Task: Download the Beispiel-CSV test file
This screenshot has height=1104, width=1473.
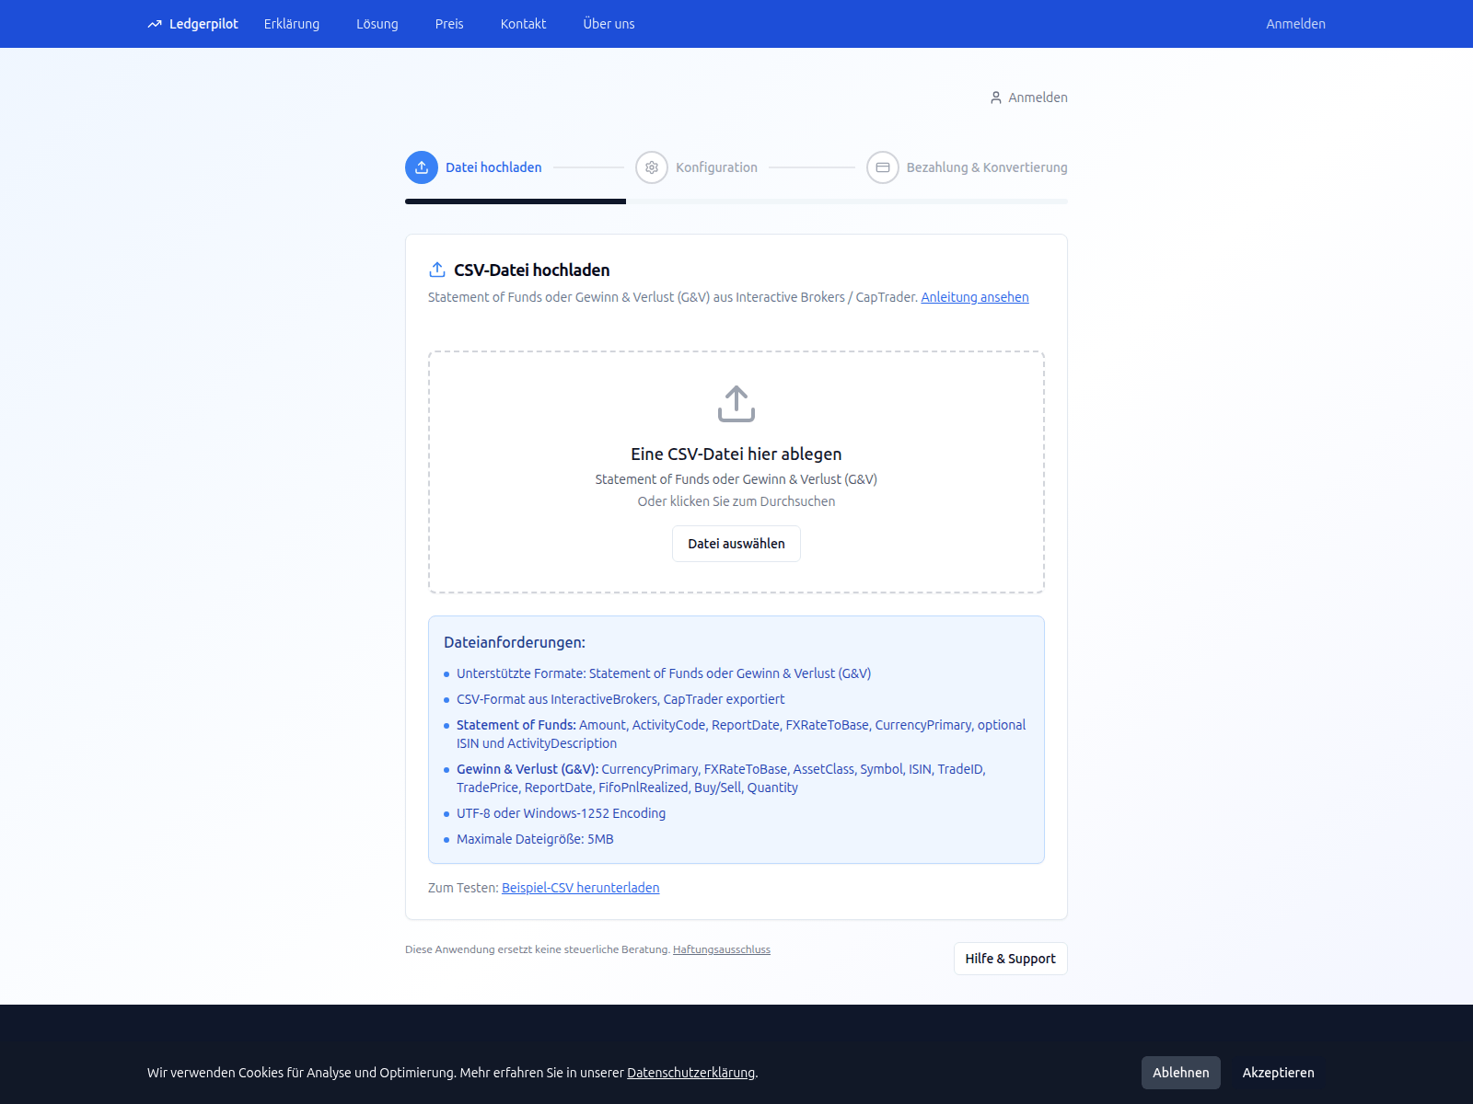Action: point(580,887)
